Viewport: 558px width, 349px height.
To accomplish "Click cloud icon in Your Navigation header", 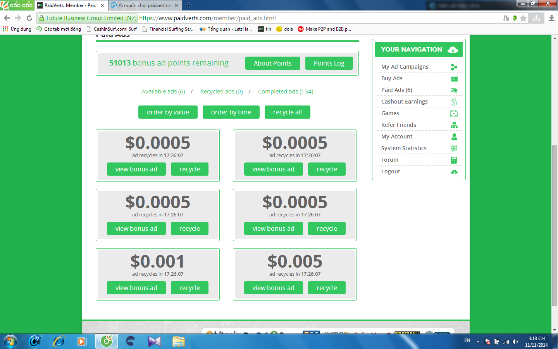I will click(x=453, y=50).
